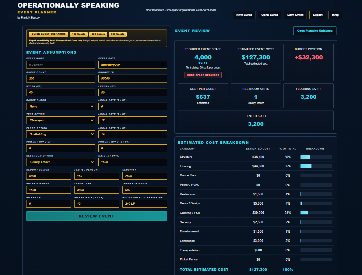
Task: Click the Security row label
Action: click(185, 222)
